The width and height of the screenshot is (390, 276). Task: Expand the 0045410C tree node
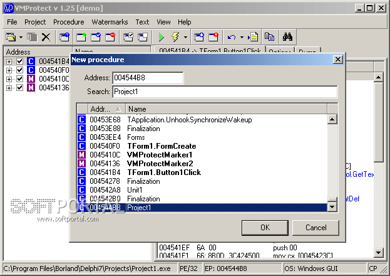[9, 79]
